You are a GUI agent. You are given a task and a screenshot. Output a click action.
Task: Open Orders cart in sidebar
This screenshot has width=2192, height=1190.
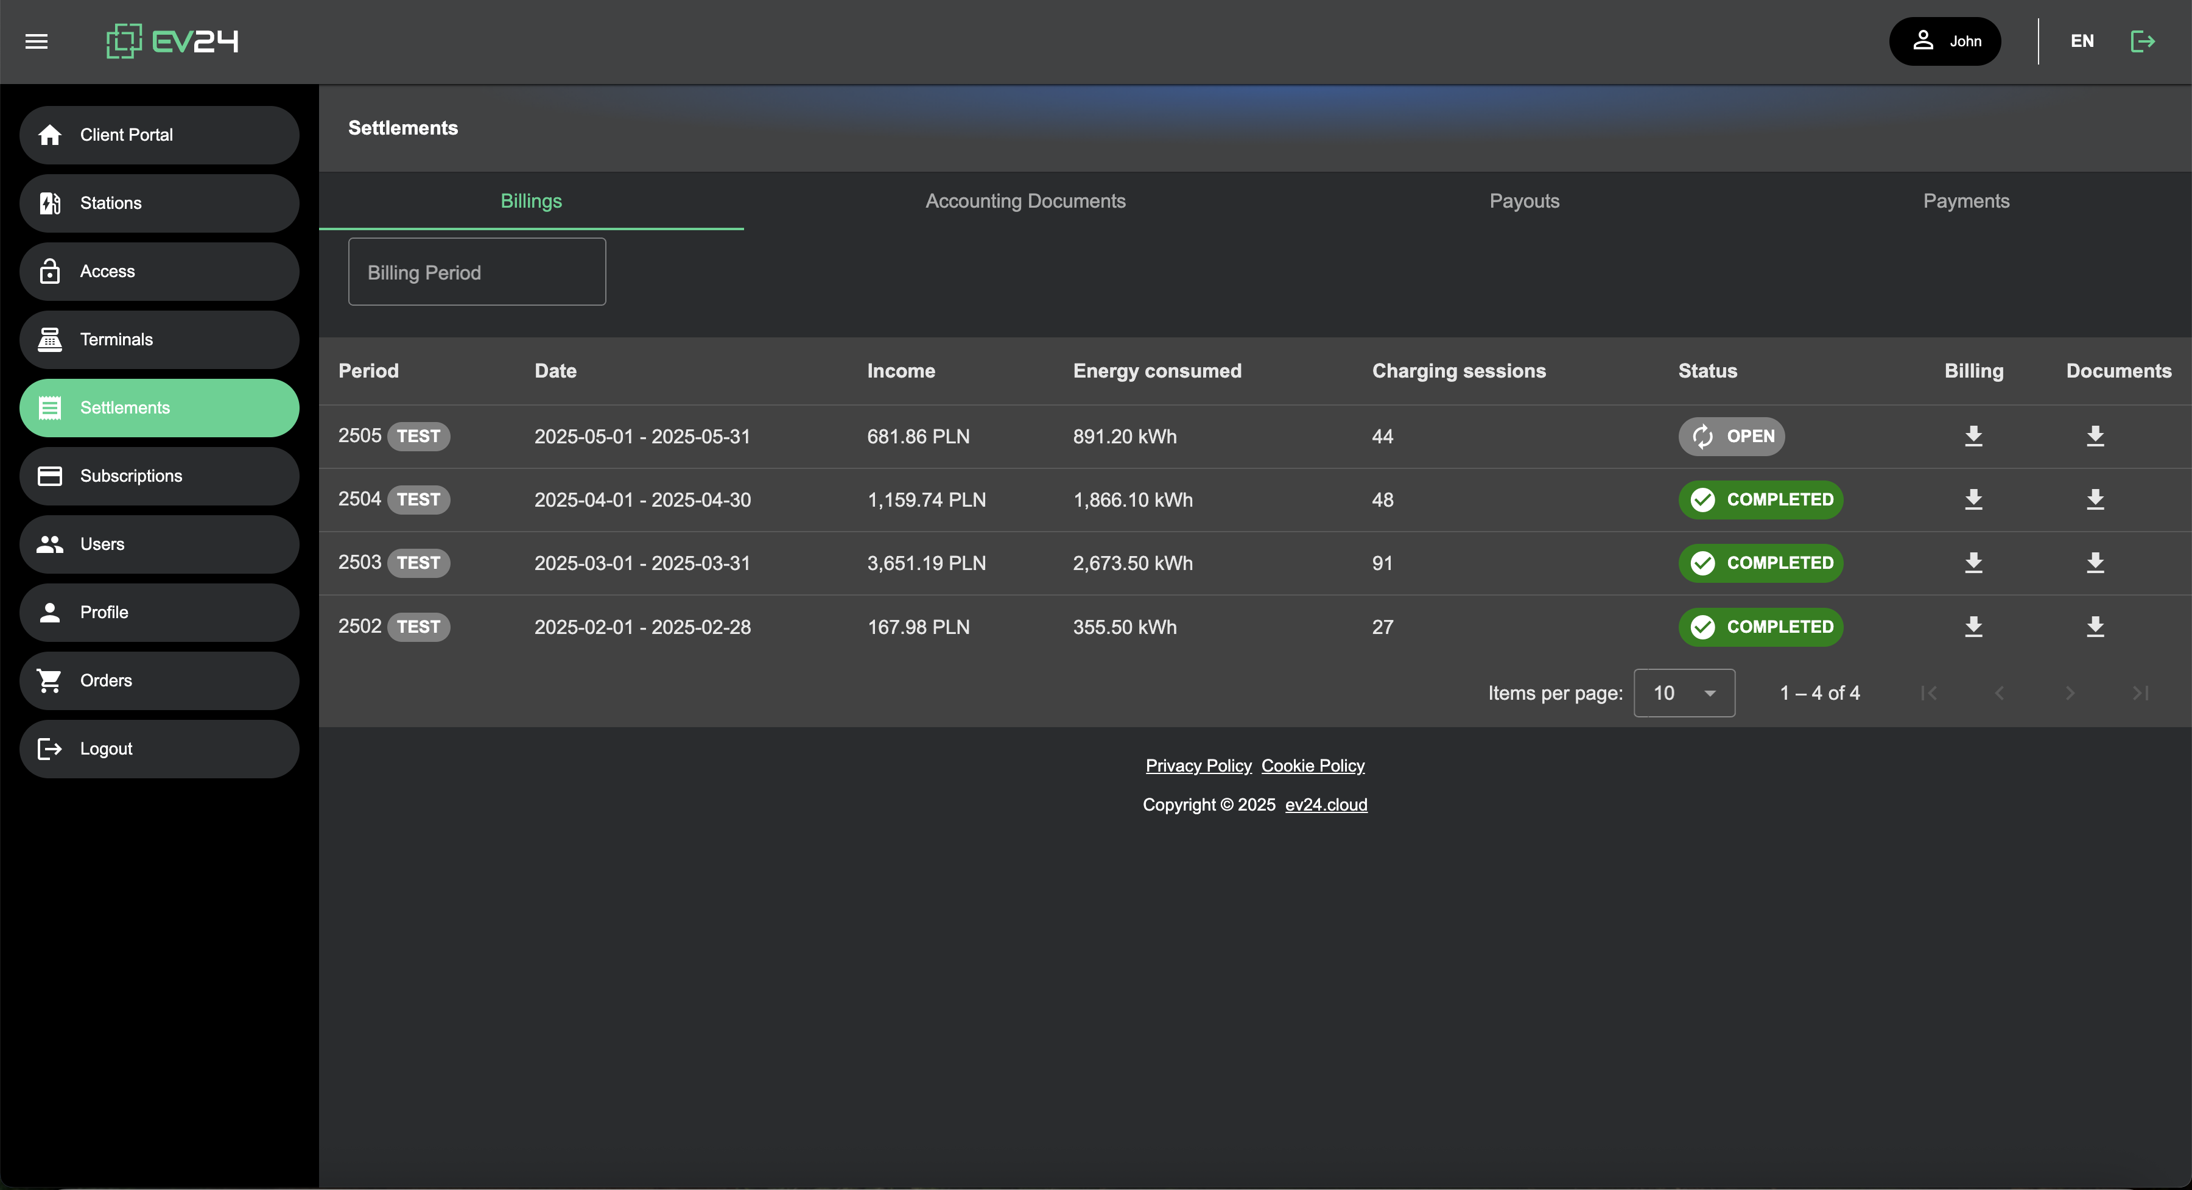(159, 680)
